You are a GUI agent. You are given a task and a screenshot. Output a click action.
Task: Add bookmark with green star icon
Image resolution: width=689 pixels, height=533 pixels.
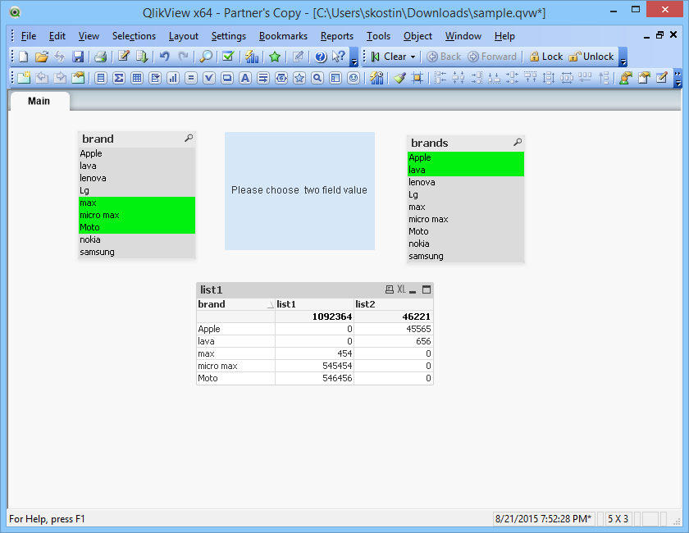(x=275, y=57)
